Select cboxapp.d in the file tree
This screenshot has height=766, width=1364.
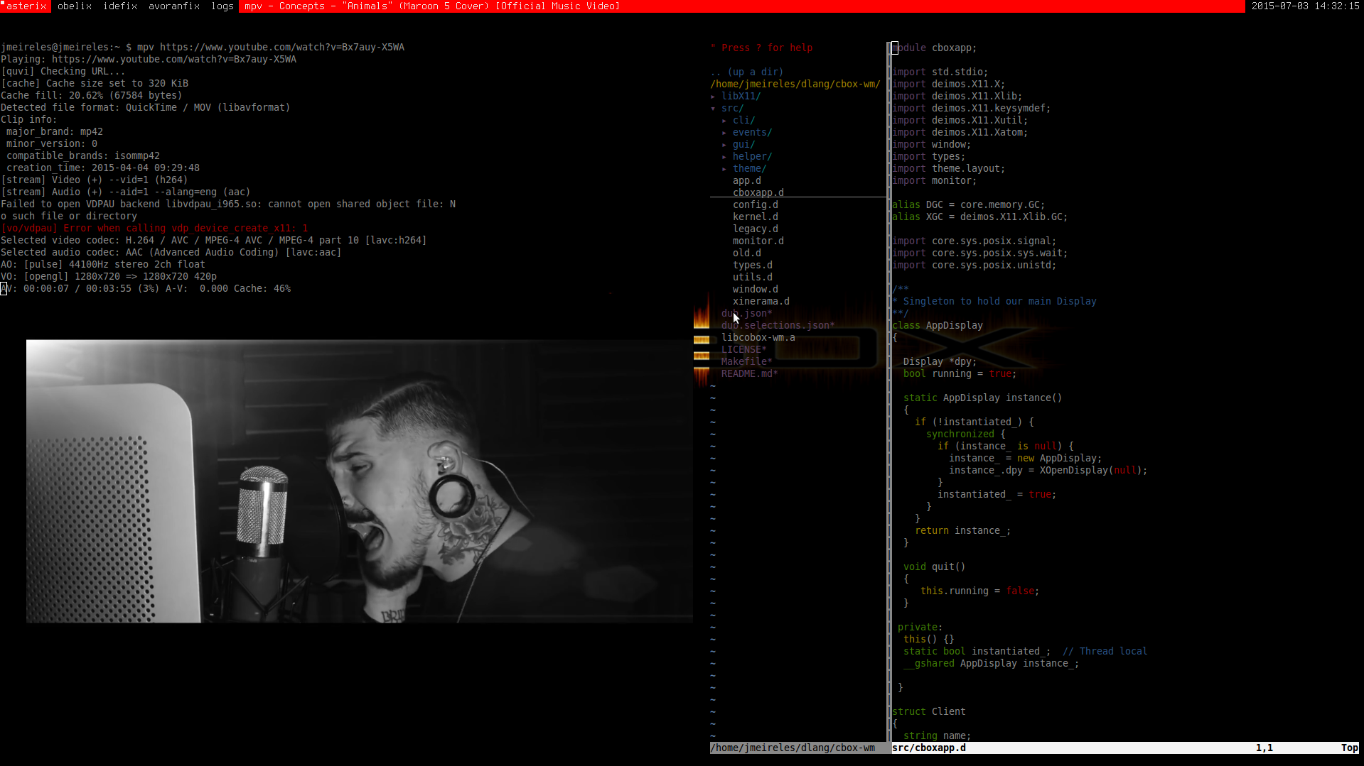[x=758, y=193]
